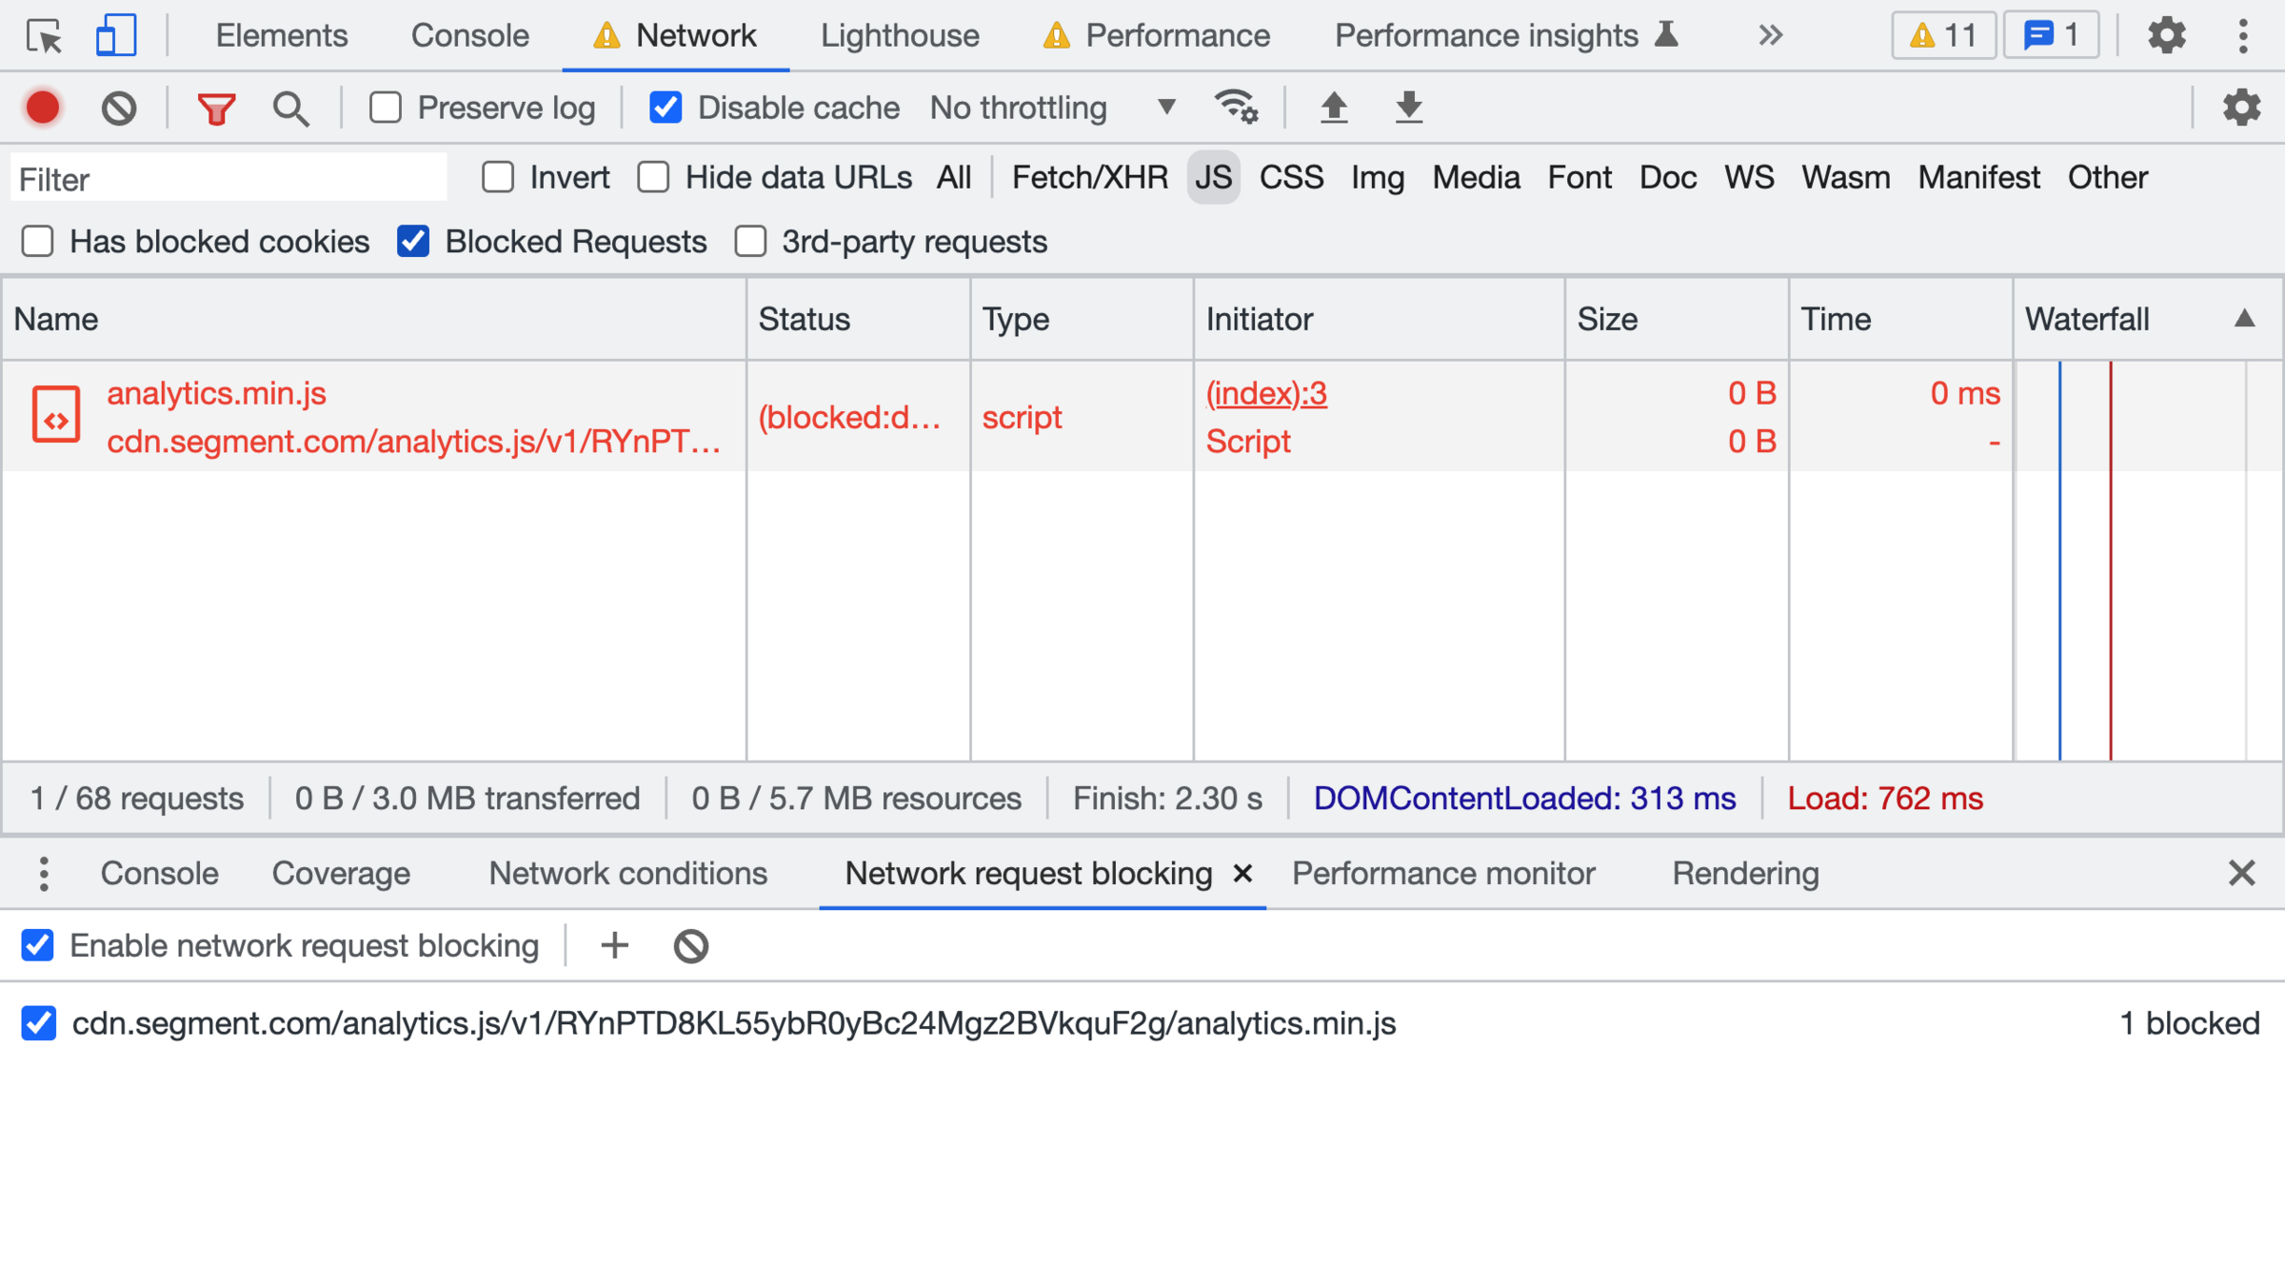Click the inspect element picker icon

coord(44,36)
